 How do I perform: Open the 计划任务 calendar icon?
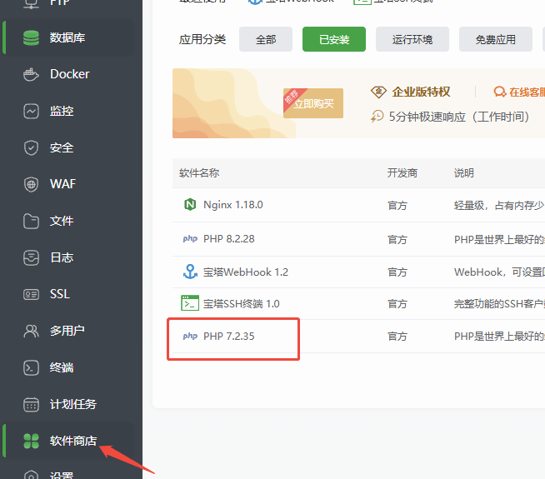[x=31, y=405]
